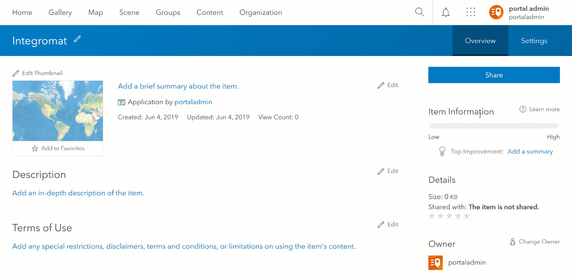572x277 pixels.
Task: Click the owner portaladmin avatar icon
Action: point(436,262)
